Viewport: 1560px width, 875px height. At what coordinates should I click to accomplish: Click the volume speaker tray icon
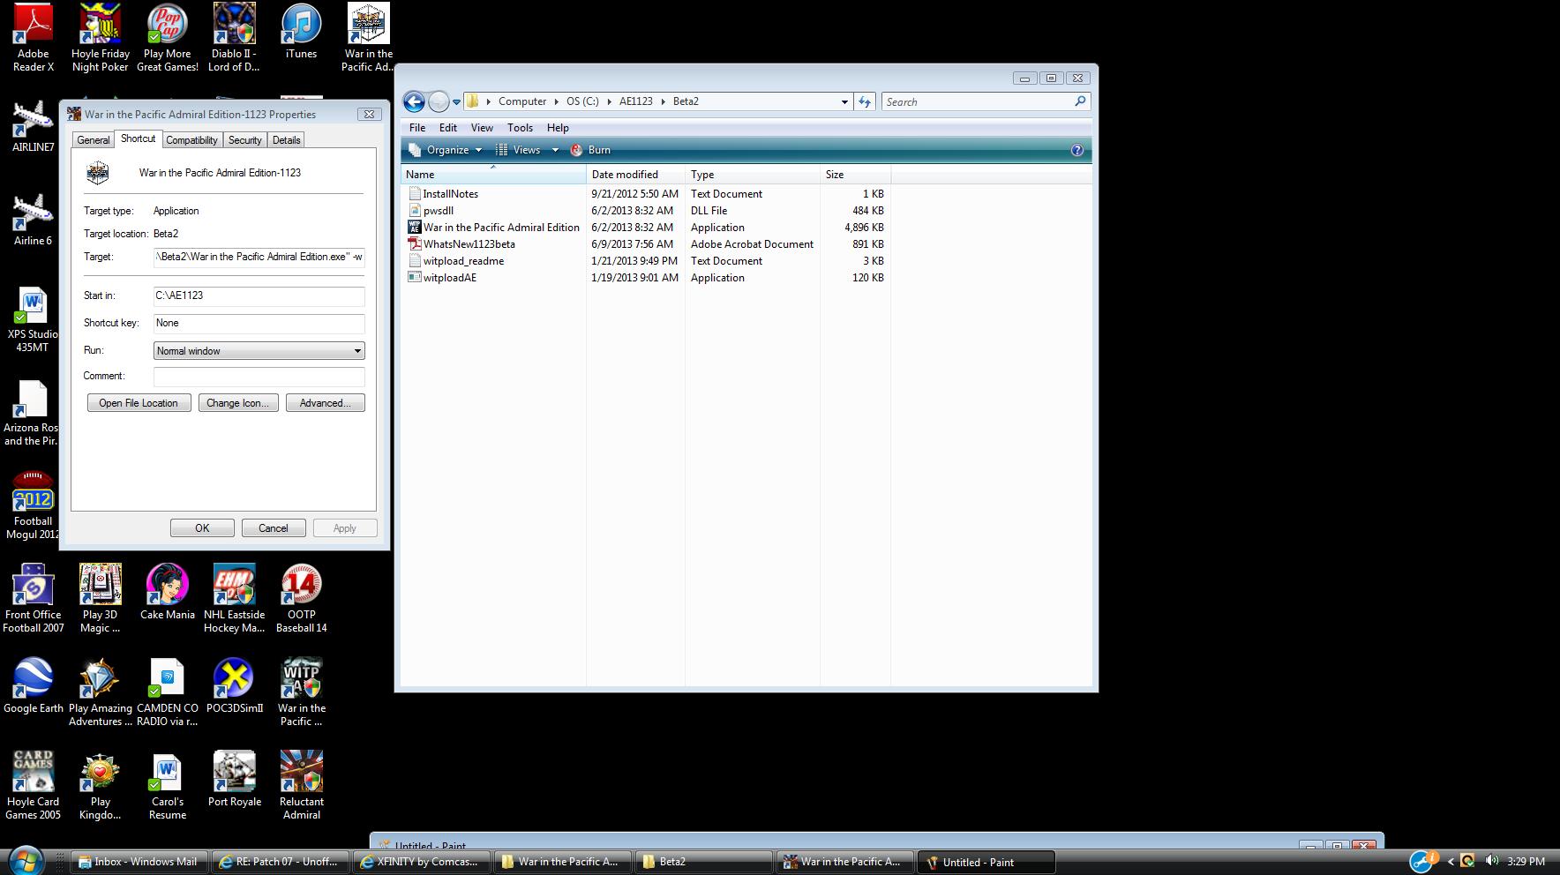click(x=1491, y=861)
